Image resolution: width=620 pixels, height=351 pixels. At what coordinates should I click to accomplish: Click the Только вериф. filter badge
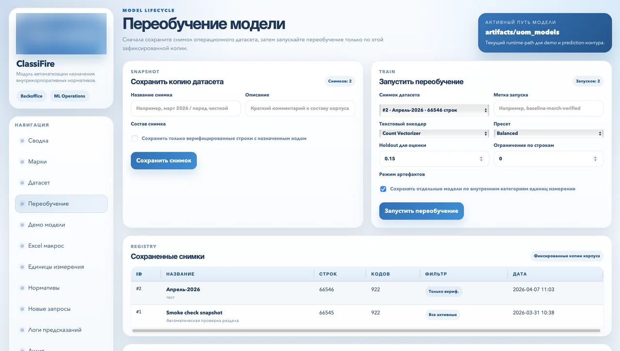pos(444,292)
